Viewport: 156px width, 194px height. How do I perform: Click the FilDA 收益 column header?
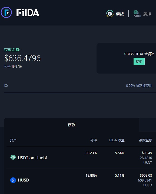click(117, 140)
